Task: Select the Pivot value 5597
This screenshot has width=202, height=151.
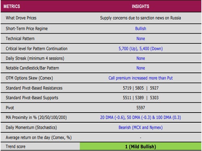Action: tap(141, 108)
